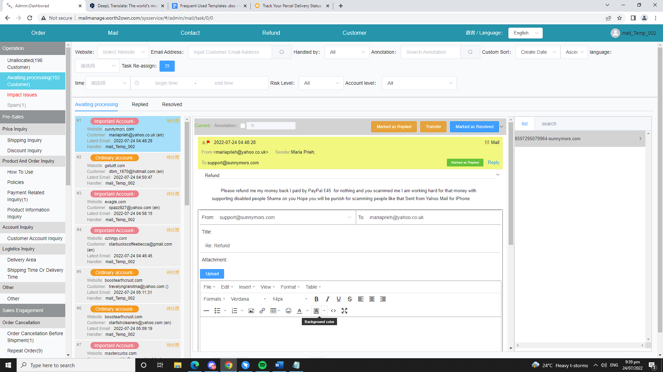Click the insert image icon

[x=251, y=311]
